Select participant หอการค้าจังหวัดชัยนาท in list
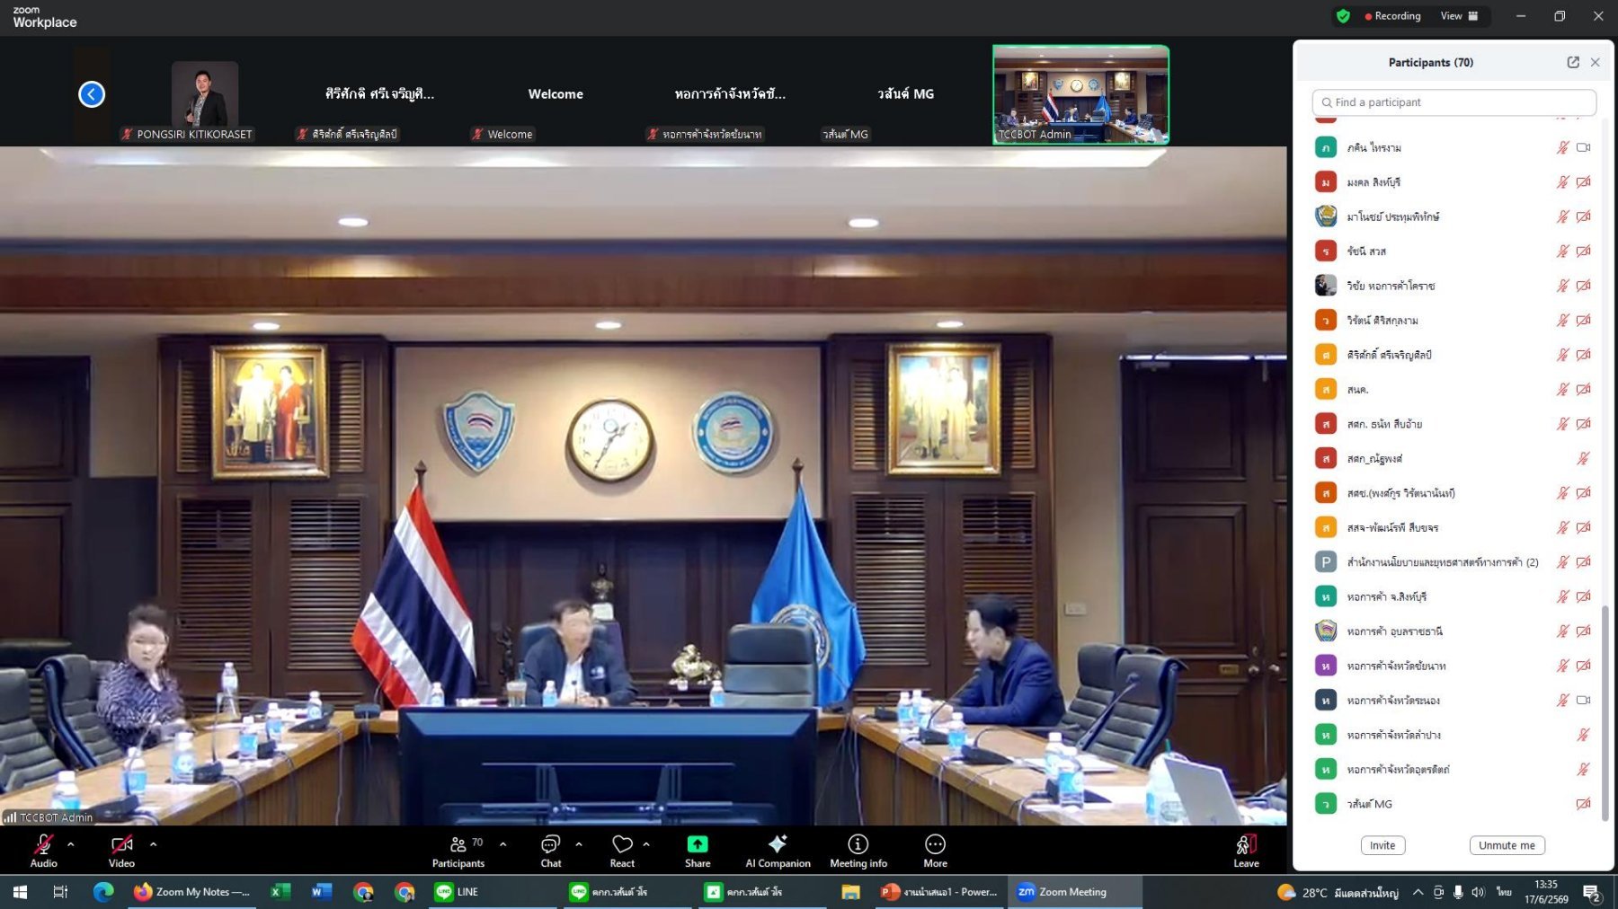The height and width of the screenshot is (909, 1618). (x=1454, y=666)
